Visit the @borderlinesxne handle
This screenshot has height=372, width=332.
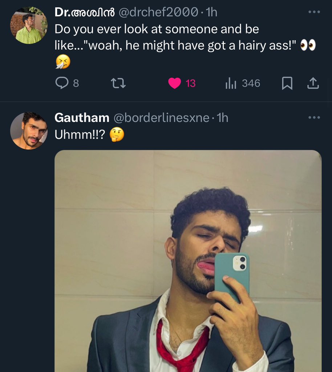tap(162, 117)
